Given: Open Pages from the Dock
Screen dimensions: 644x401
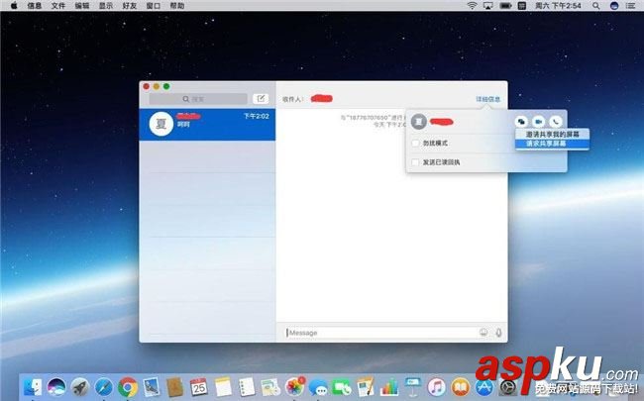Looking at the screenshot, I should (366, 387).
